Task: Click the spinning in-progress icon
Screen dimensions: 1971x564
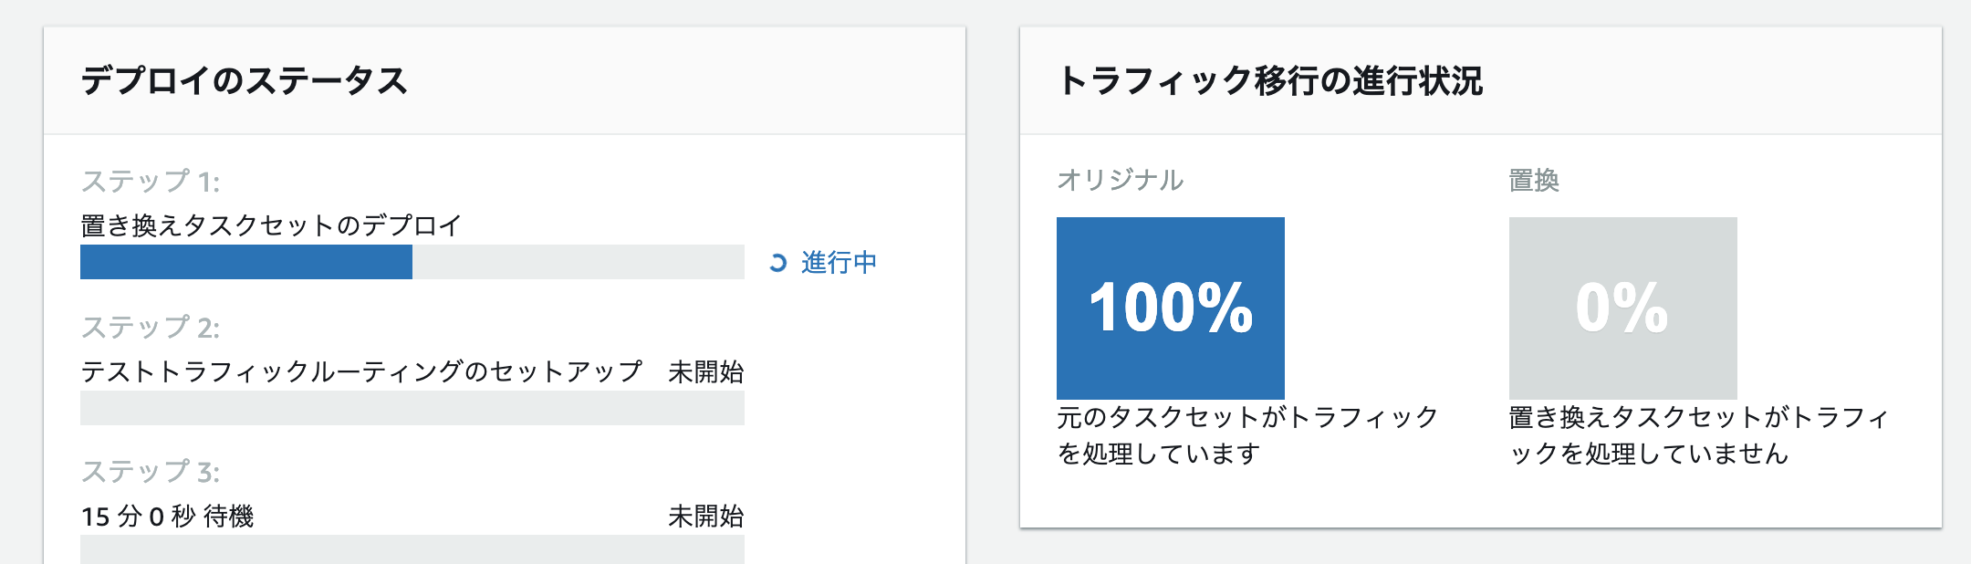Action: (777, 263)
